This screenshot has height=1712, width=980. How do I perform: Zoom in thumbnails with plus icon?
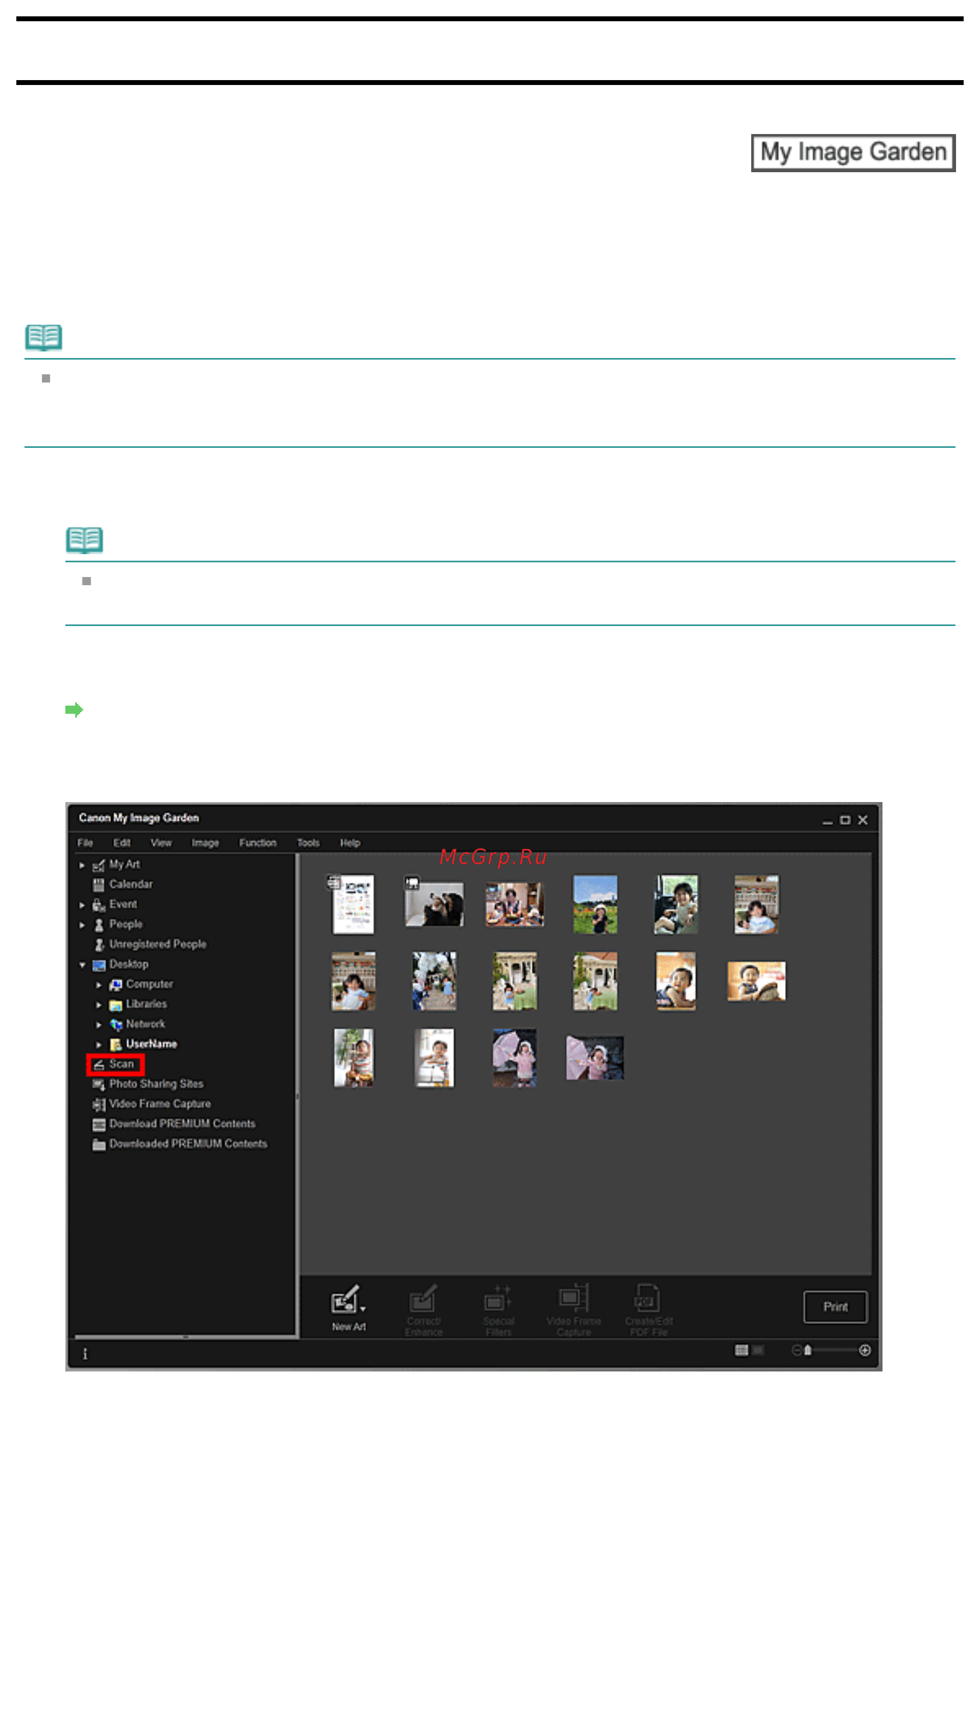click(x=864, y=1350)
